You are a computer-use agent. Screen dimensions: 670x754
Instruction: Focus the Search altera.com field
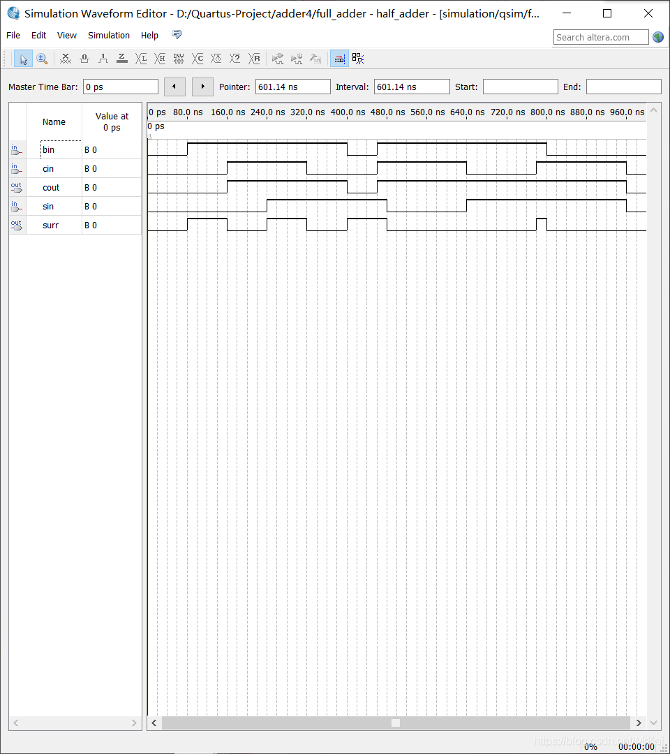pos(601,37)
